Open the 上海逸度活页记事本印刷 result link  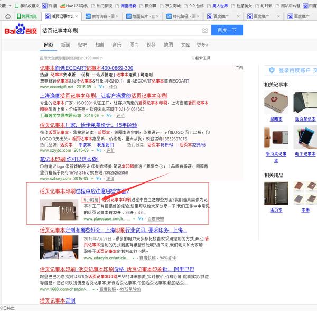pos(104,96)
